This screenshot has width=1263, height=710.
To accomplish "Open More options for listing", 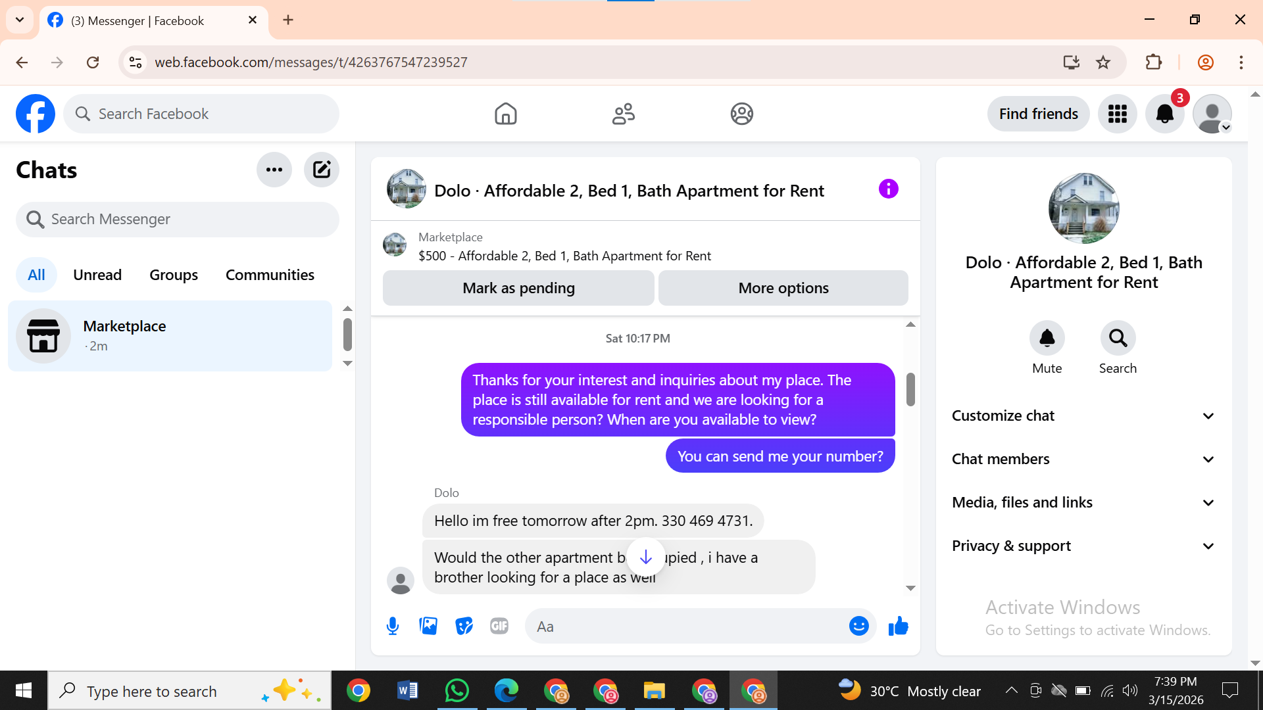I will (783, 288).
